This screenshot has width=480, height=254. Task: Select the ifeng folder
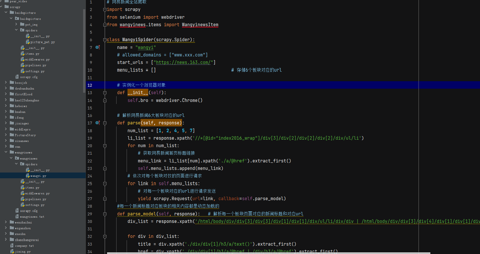coord(19,117)
